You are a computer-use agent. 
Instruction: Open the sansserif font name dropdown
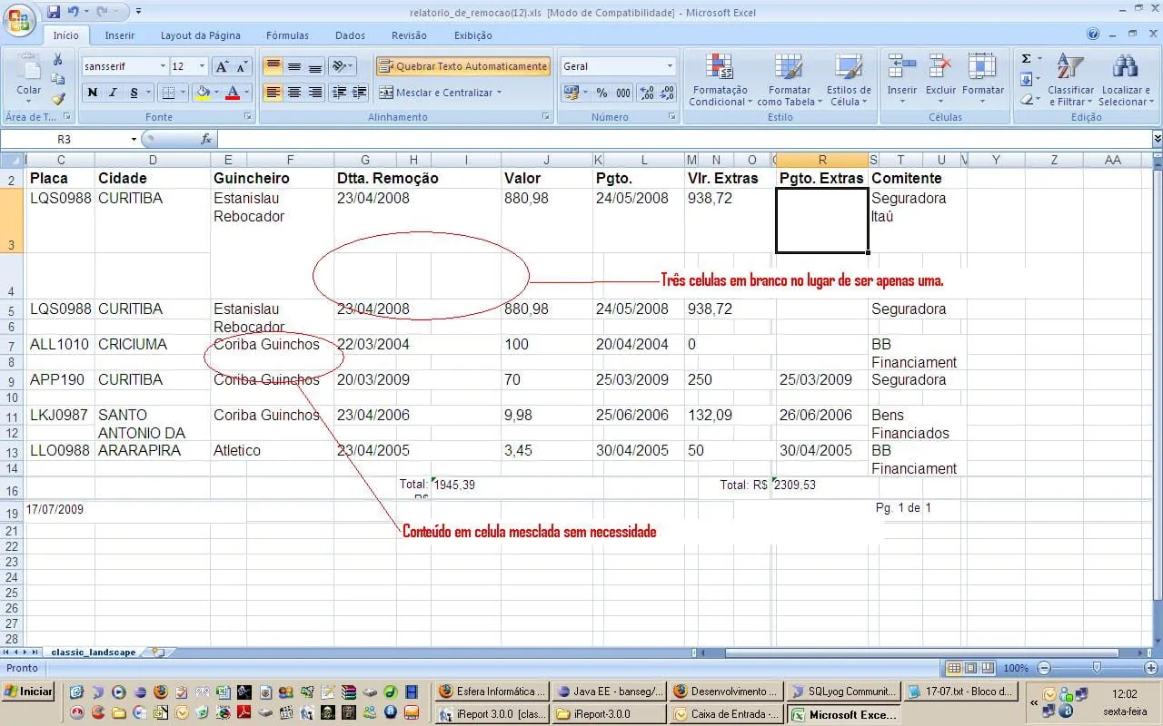point(163,66)
